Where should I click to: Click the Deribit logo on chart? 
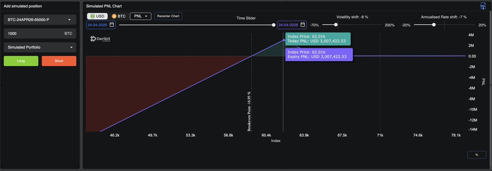point(100,39)
